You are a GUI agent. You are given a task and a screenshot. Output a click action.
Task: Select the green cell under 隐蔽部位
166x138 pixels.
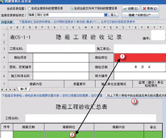point(69,135)
